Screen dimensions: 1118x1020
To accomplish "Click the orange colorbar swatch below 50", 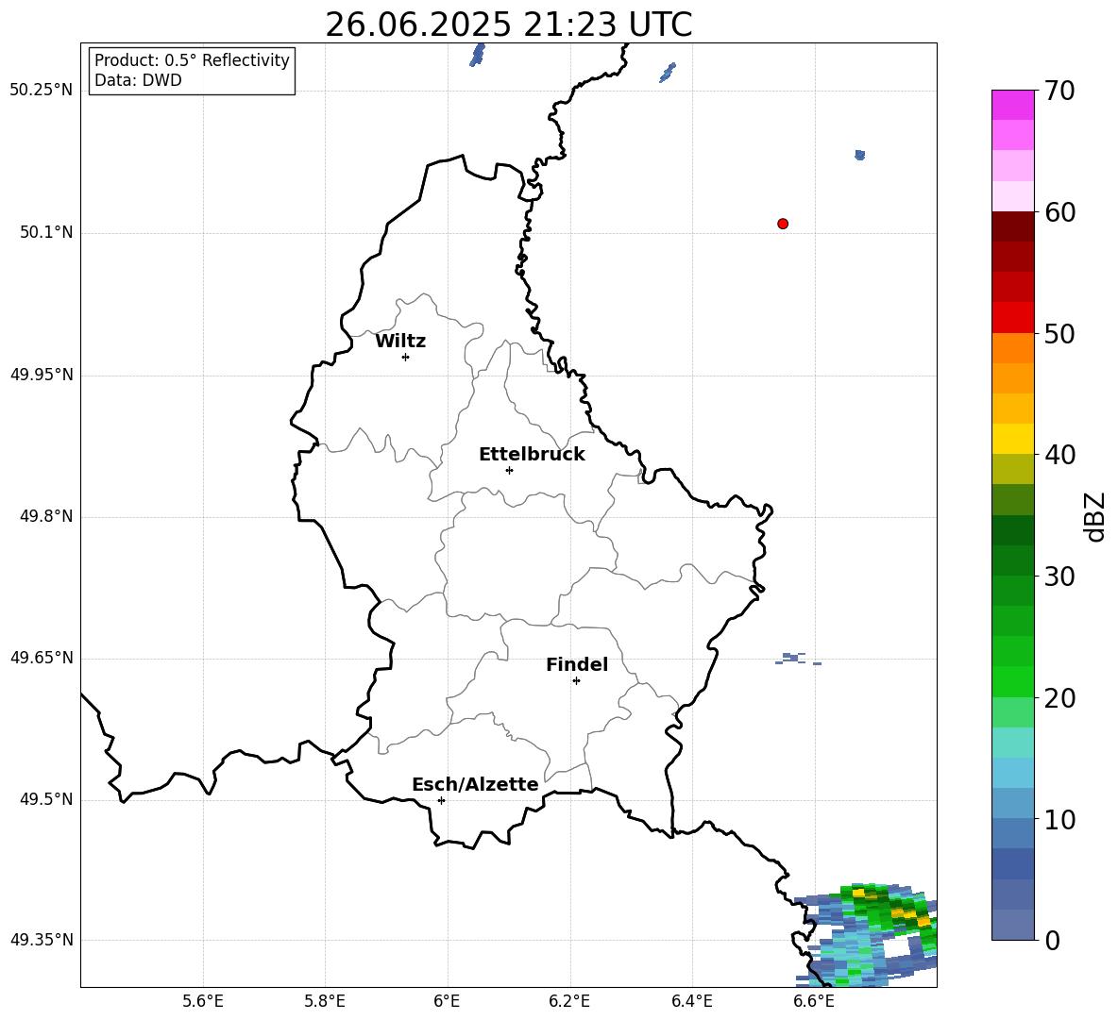I will [x=1012, y=347].
